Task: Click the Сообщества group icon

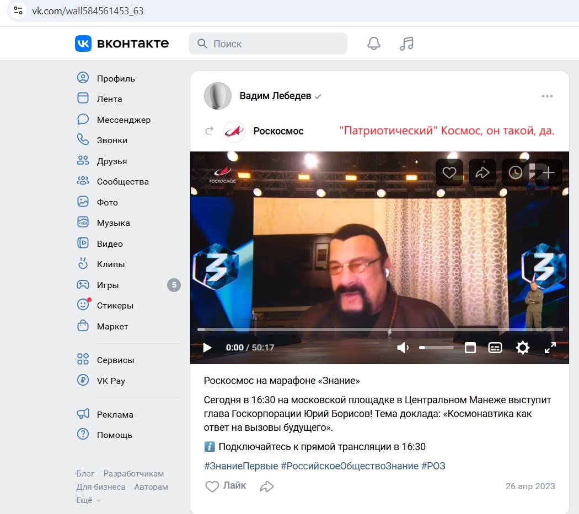Action: click(83, 181)
